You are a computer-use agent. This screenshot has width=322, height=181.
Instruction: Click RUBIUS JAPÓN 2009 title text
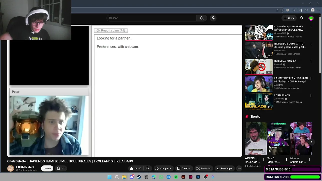pos(285,61)
